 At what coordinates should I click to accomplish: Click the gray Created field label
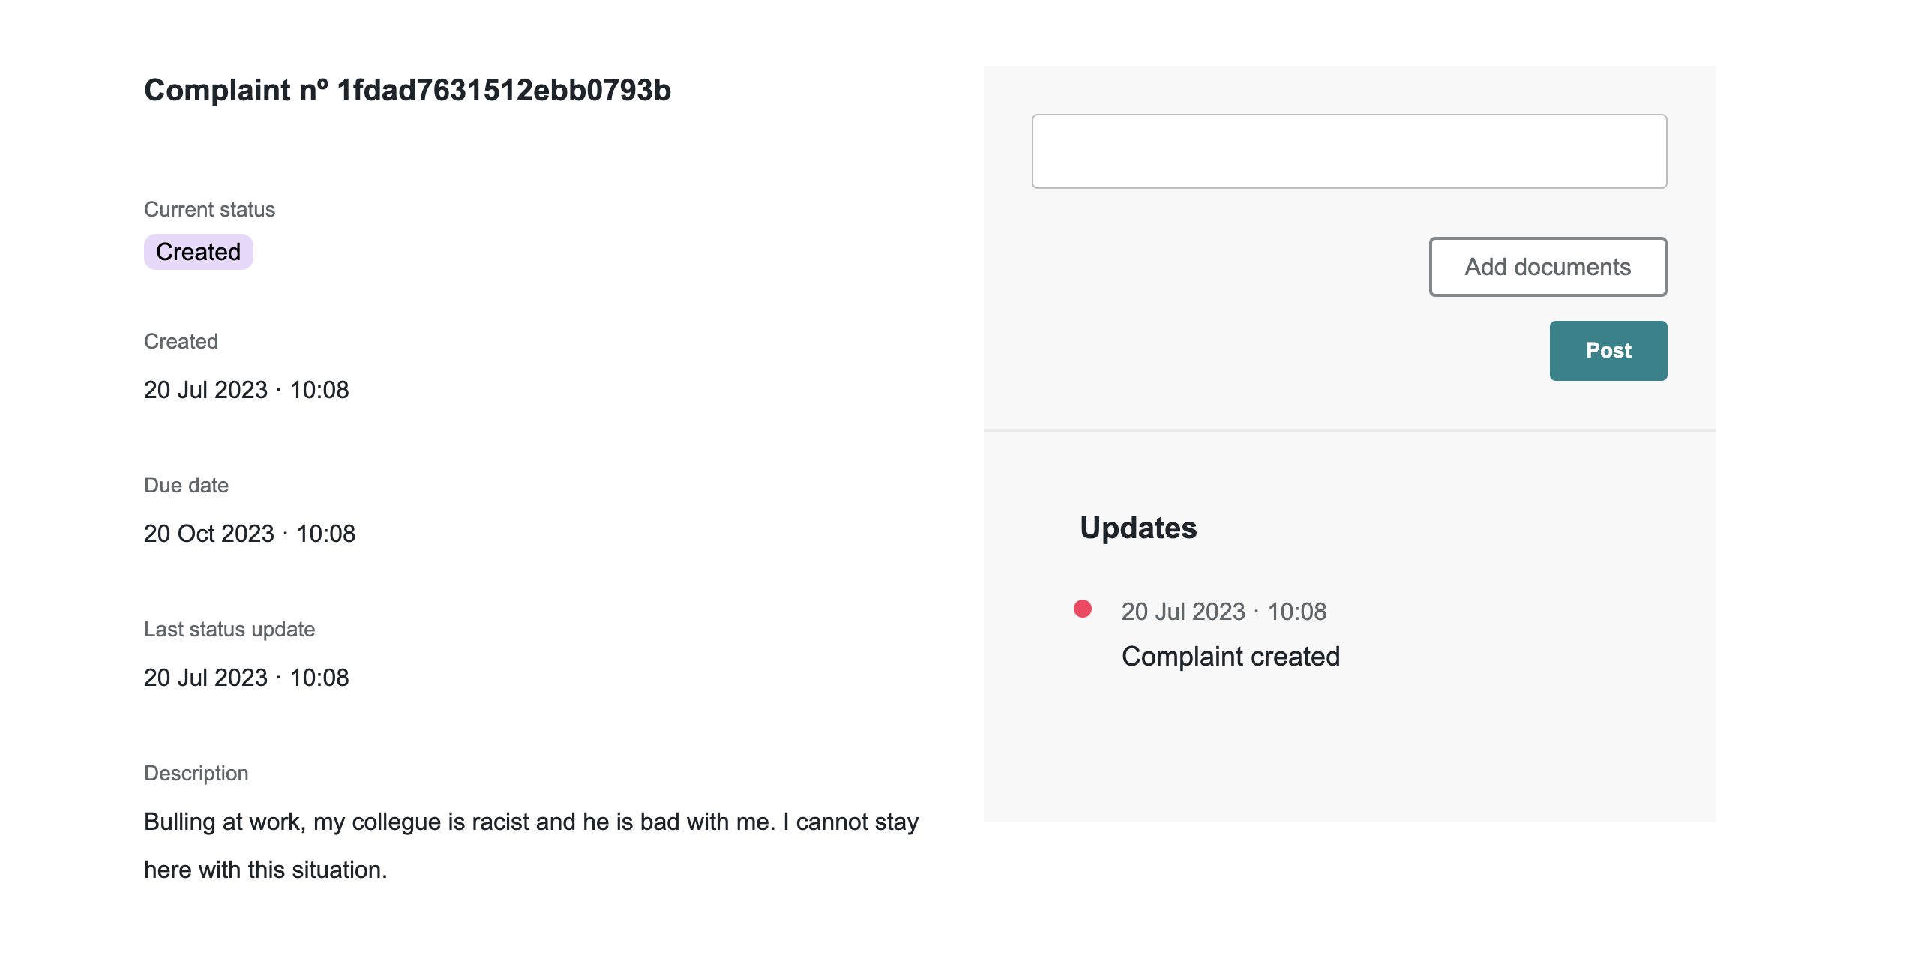pos(181,341)
